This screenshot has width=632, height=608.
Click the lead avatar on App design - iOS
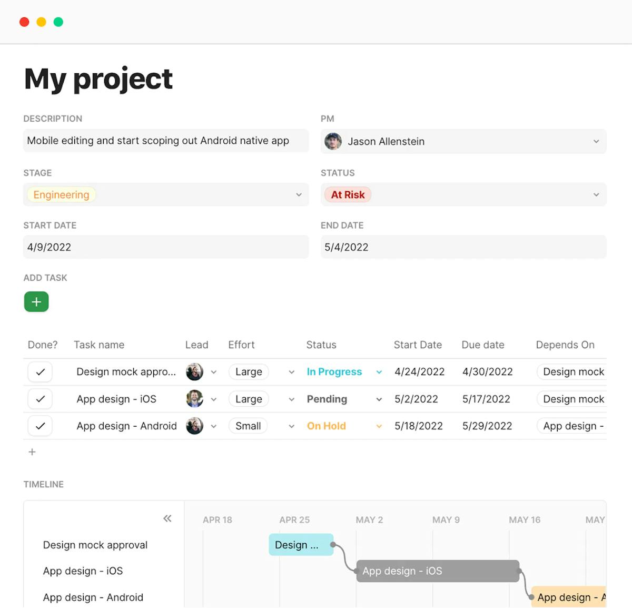coord(194,399)
